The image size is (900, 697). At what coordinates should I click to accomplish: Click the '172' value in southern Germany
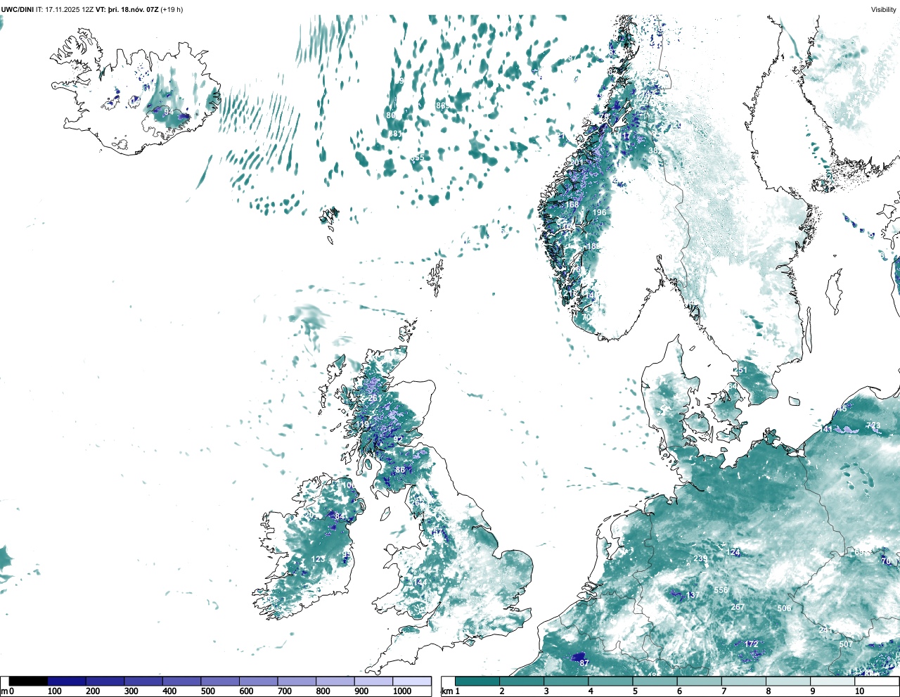tap(752, 644)
